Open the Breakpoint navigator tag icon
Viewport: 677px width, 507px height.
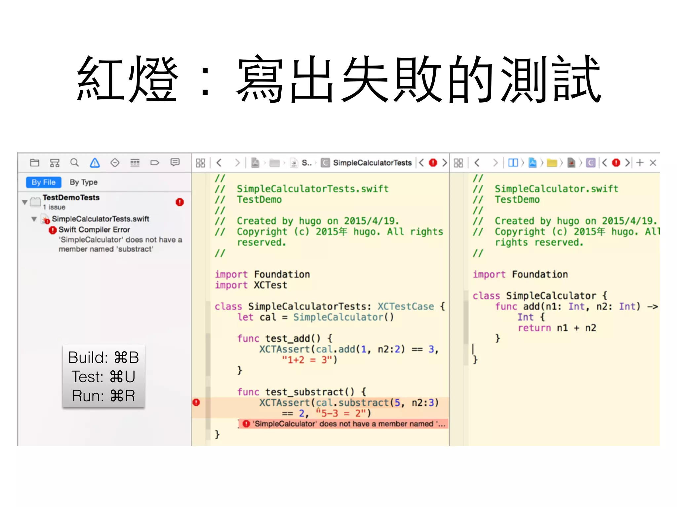pyautogui.click(x=155, y=162)
